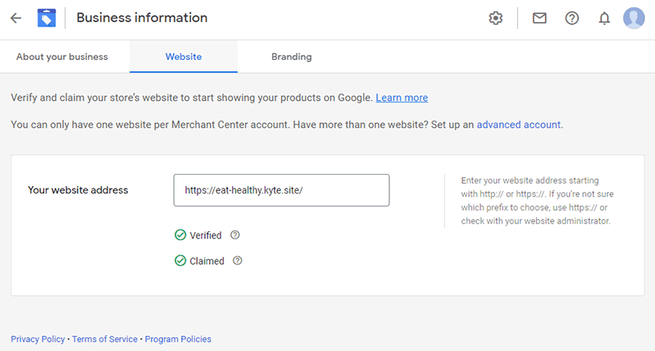Image resolution: width=655 pixels, height=351 pixels.
Task: Click the help icon beside Claimed
Action: click(x=237, y=261)
